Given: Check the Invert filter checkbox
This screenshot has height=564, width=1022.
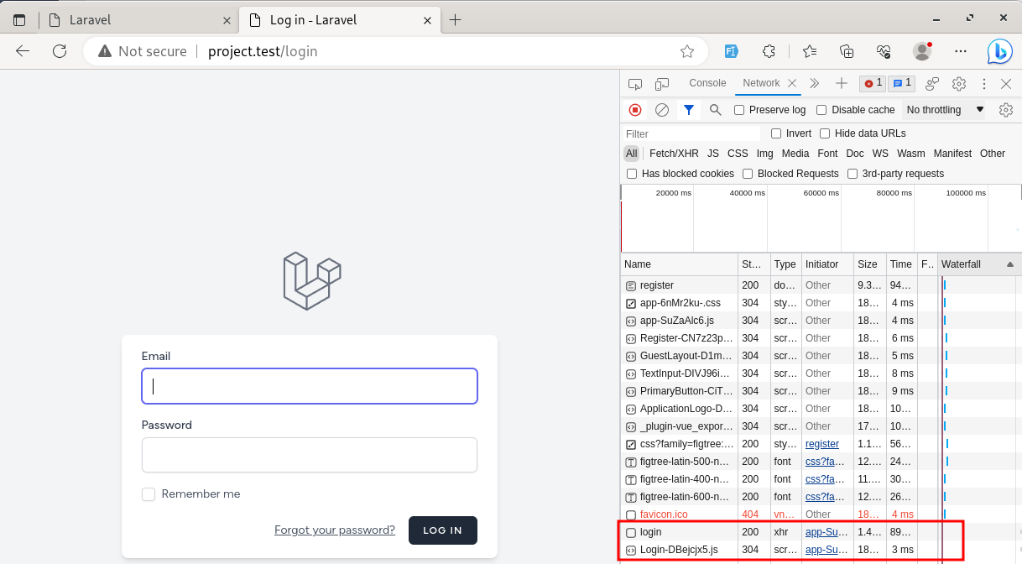Looking at the screenshot, I should (x=776, y=133).
